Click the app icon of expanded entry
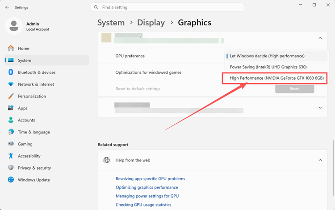The image size is (335, 210). [x=106, y=38]
